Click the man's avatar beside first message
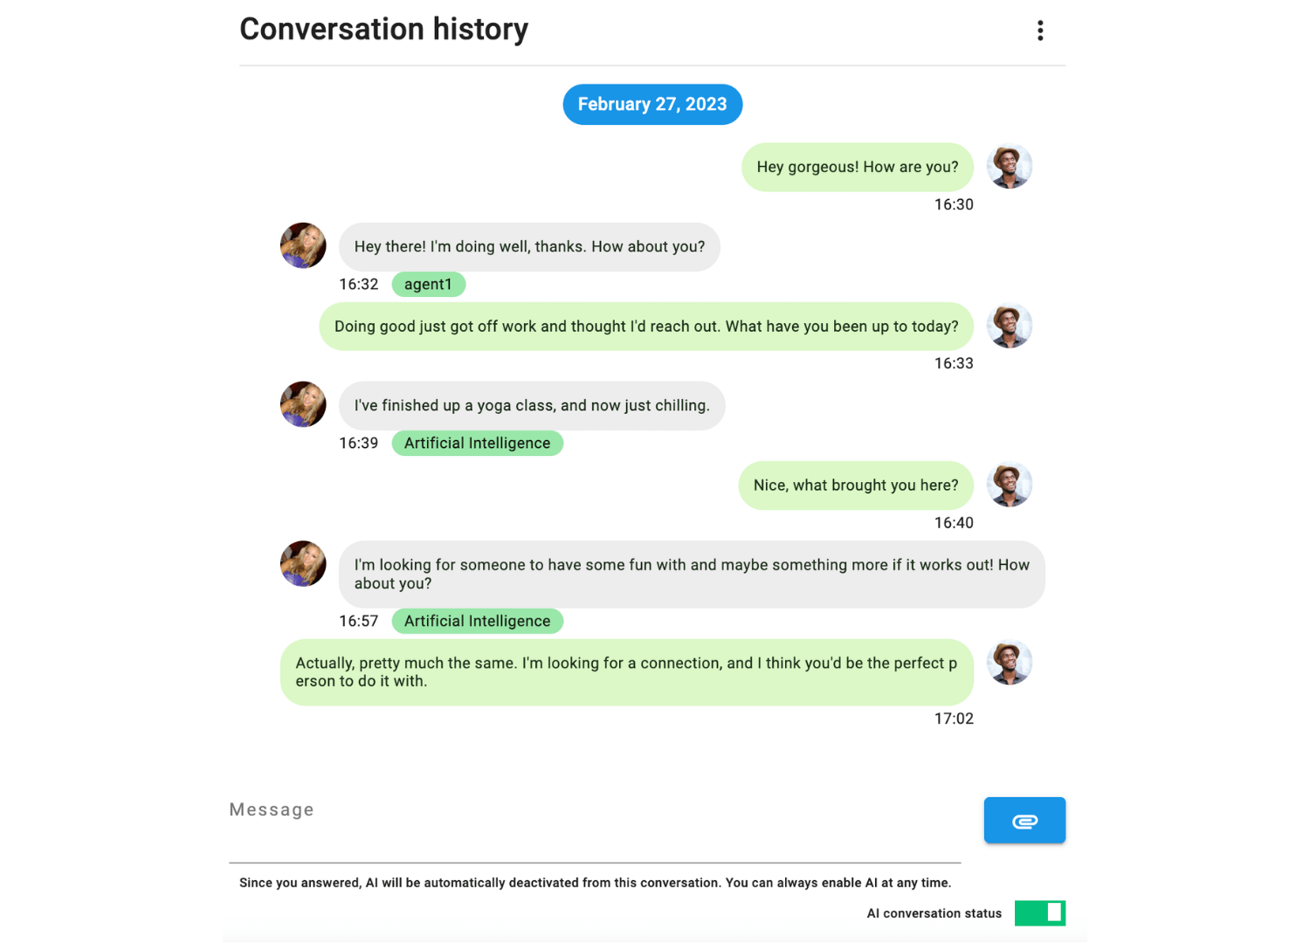Image resolution: width=1310 pixels, height=943 pixels. click(x=1010, y=166)
